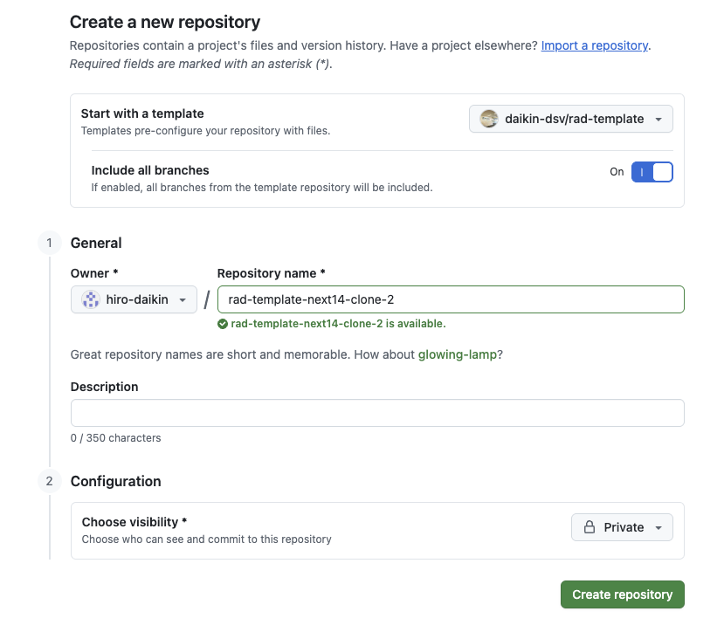Image resolution: width=724 pixels, height=632 pixels.
Task: Click the step 1 General marker
Action: point(50,243)
